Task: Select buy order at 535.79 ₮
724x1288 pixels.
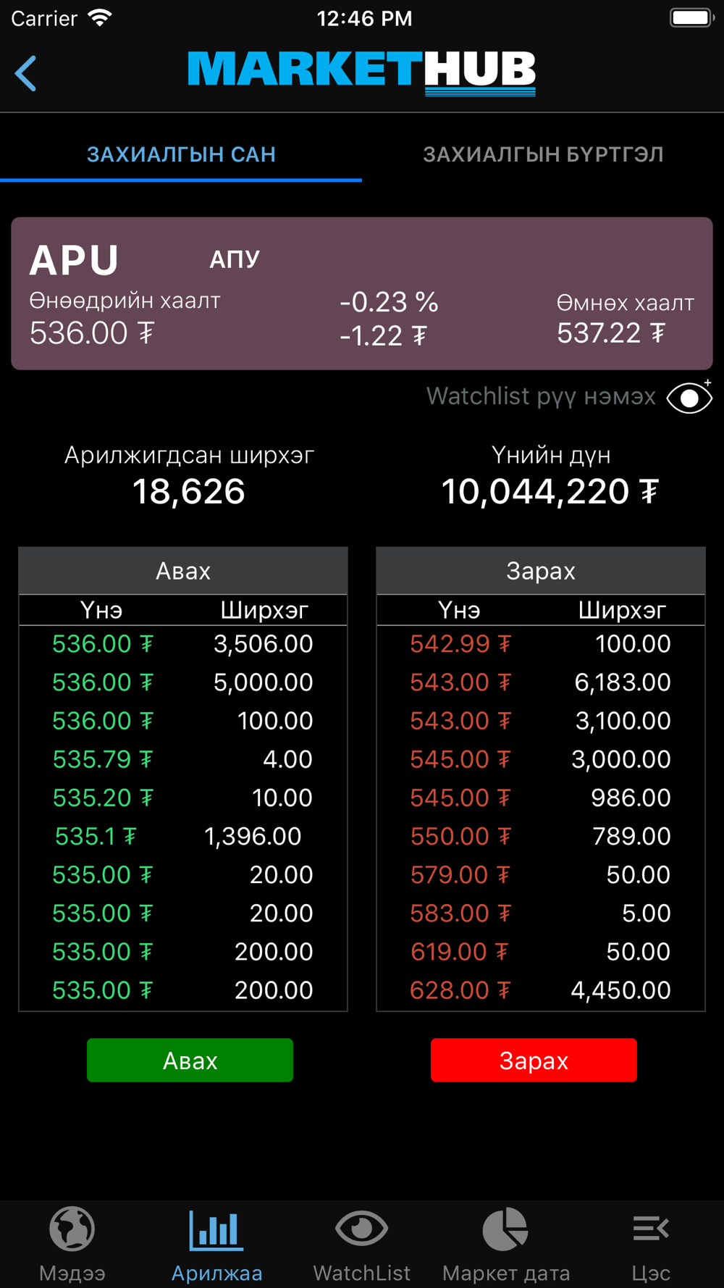Action: tap(183, 759)
